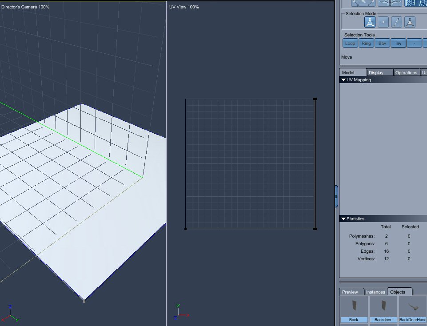The height and width of the screenshot is (326, 427).
Task: Toggle the Inv selection button
Action: (398, 43)
